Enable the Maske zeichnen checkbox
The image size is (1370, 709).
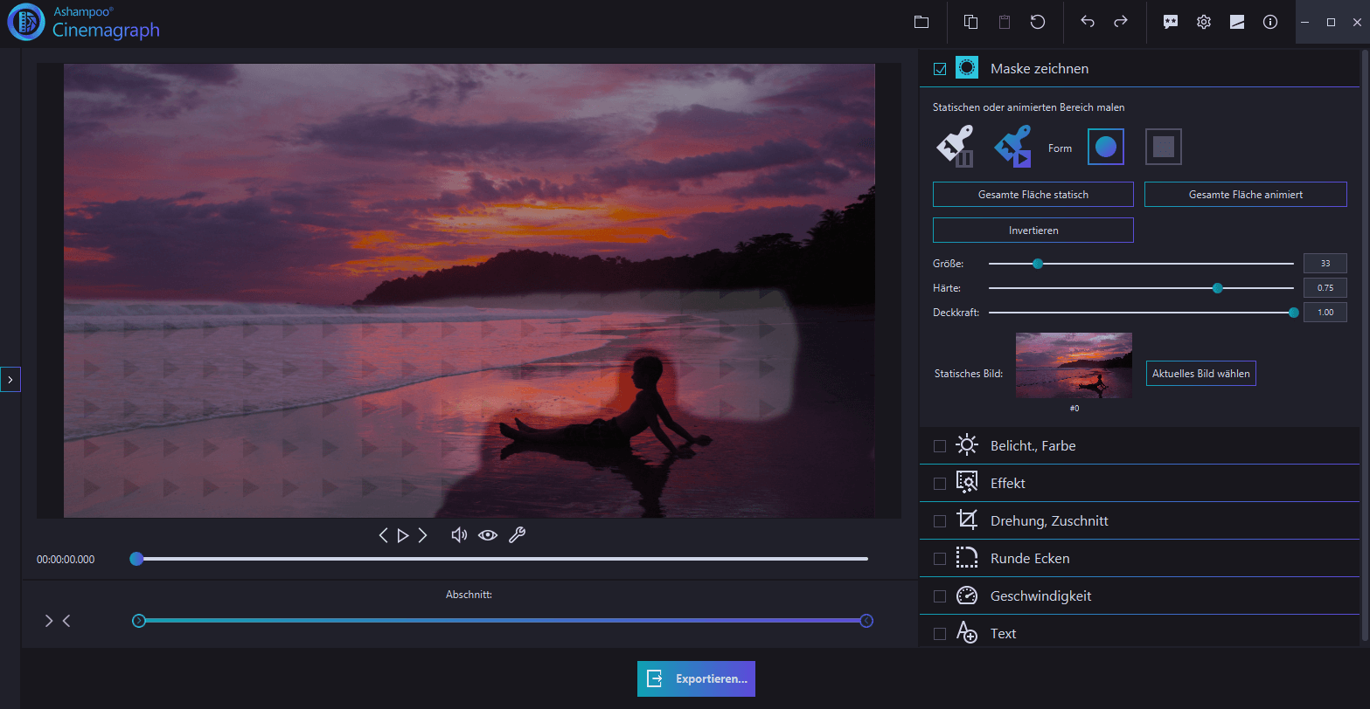tap(940, 67)
